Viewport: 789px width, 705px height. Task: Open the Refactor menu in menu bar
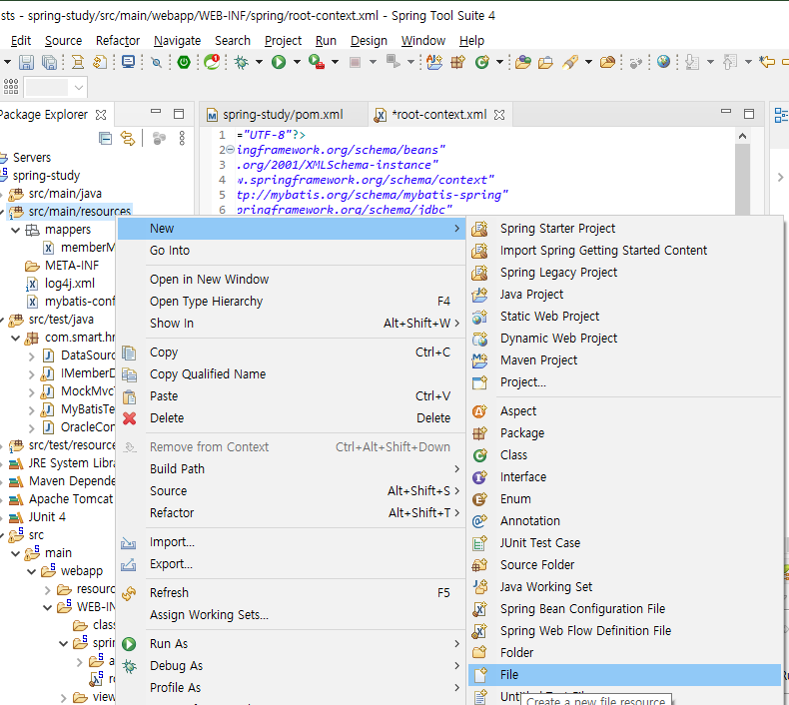[x=118, y=41]
